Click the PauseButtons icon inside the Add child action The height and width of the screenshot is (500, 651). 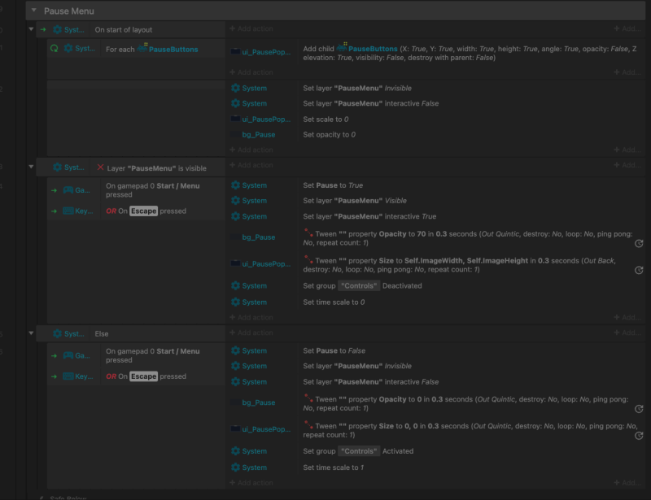click(x=342, y=47)
